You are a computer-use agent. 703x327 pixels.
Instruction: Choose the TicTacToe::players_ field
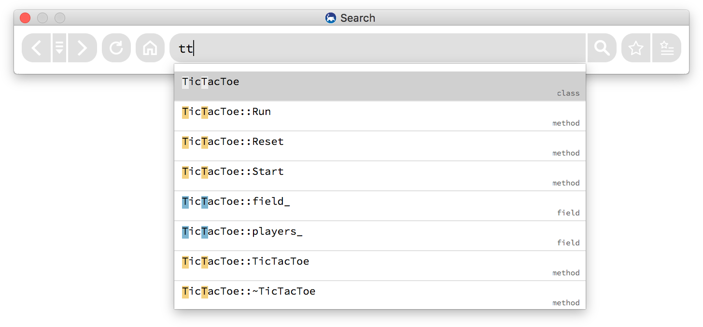click(380, 236)
